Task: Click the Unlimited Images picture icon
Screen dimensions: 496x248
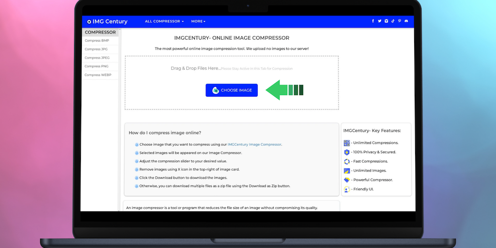Action: pyautogui.click(x=347, y=170)
